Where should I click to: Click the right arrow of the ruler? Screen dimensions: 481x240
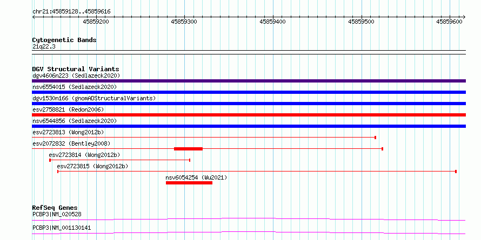pos(464,17)
